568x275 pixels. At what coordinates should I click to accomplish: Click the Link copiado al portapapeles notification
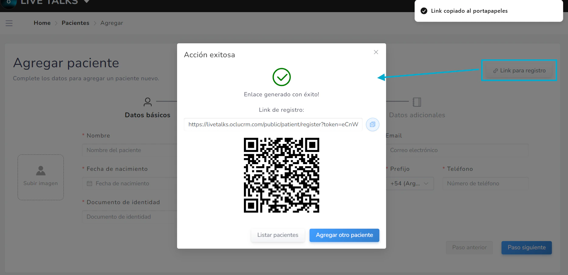pos(489,11)
